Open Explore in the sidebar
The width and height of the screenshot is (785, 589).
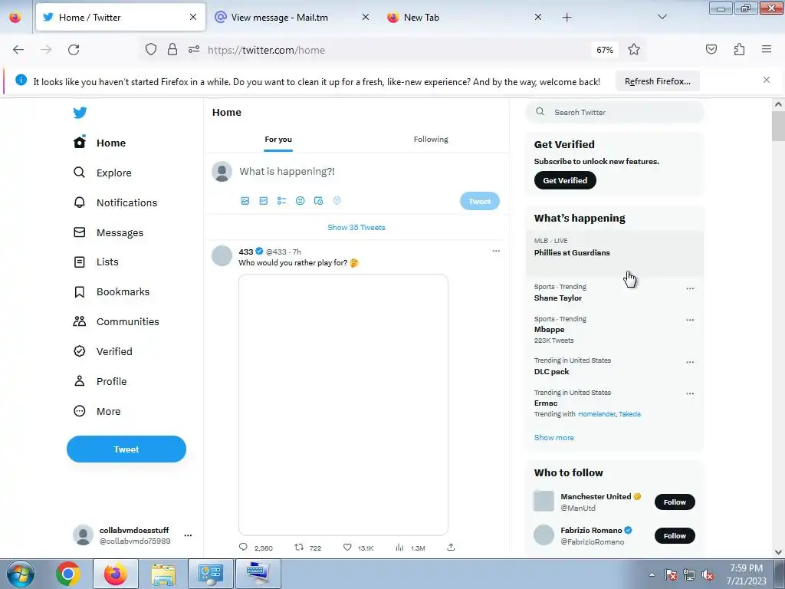(x=102, y=173)
